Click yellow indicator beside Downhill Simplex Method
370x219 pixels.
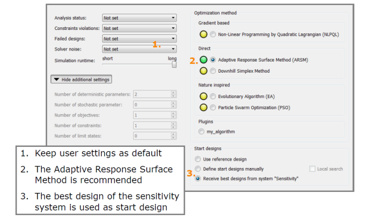point(204,71)
